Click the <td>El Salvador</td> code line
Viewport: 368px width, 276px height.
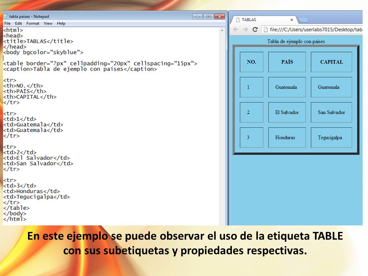coord(37,158)
